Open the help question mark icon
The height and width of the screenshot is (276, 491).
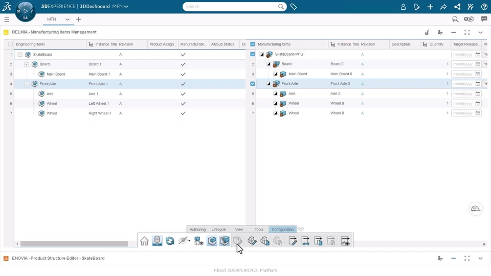[x=484, y=7]
